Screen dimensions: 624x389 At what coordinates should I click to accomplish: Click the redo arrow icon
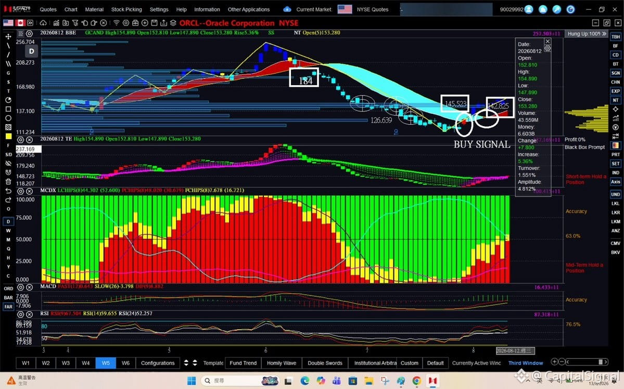point(8,199)
